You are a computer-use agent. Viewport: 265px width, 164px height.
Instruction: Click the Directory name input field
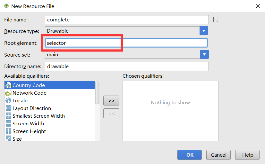point(127,66)
